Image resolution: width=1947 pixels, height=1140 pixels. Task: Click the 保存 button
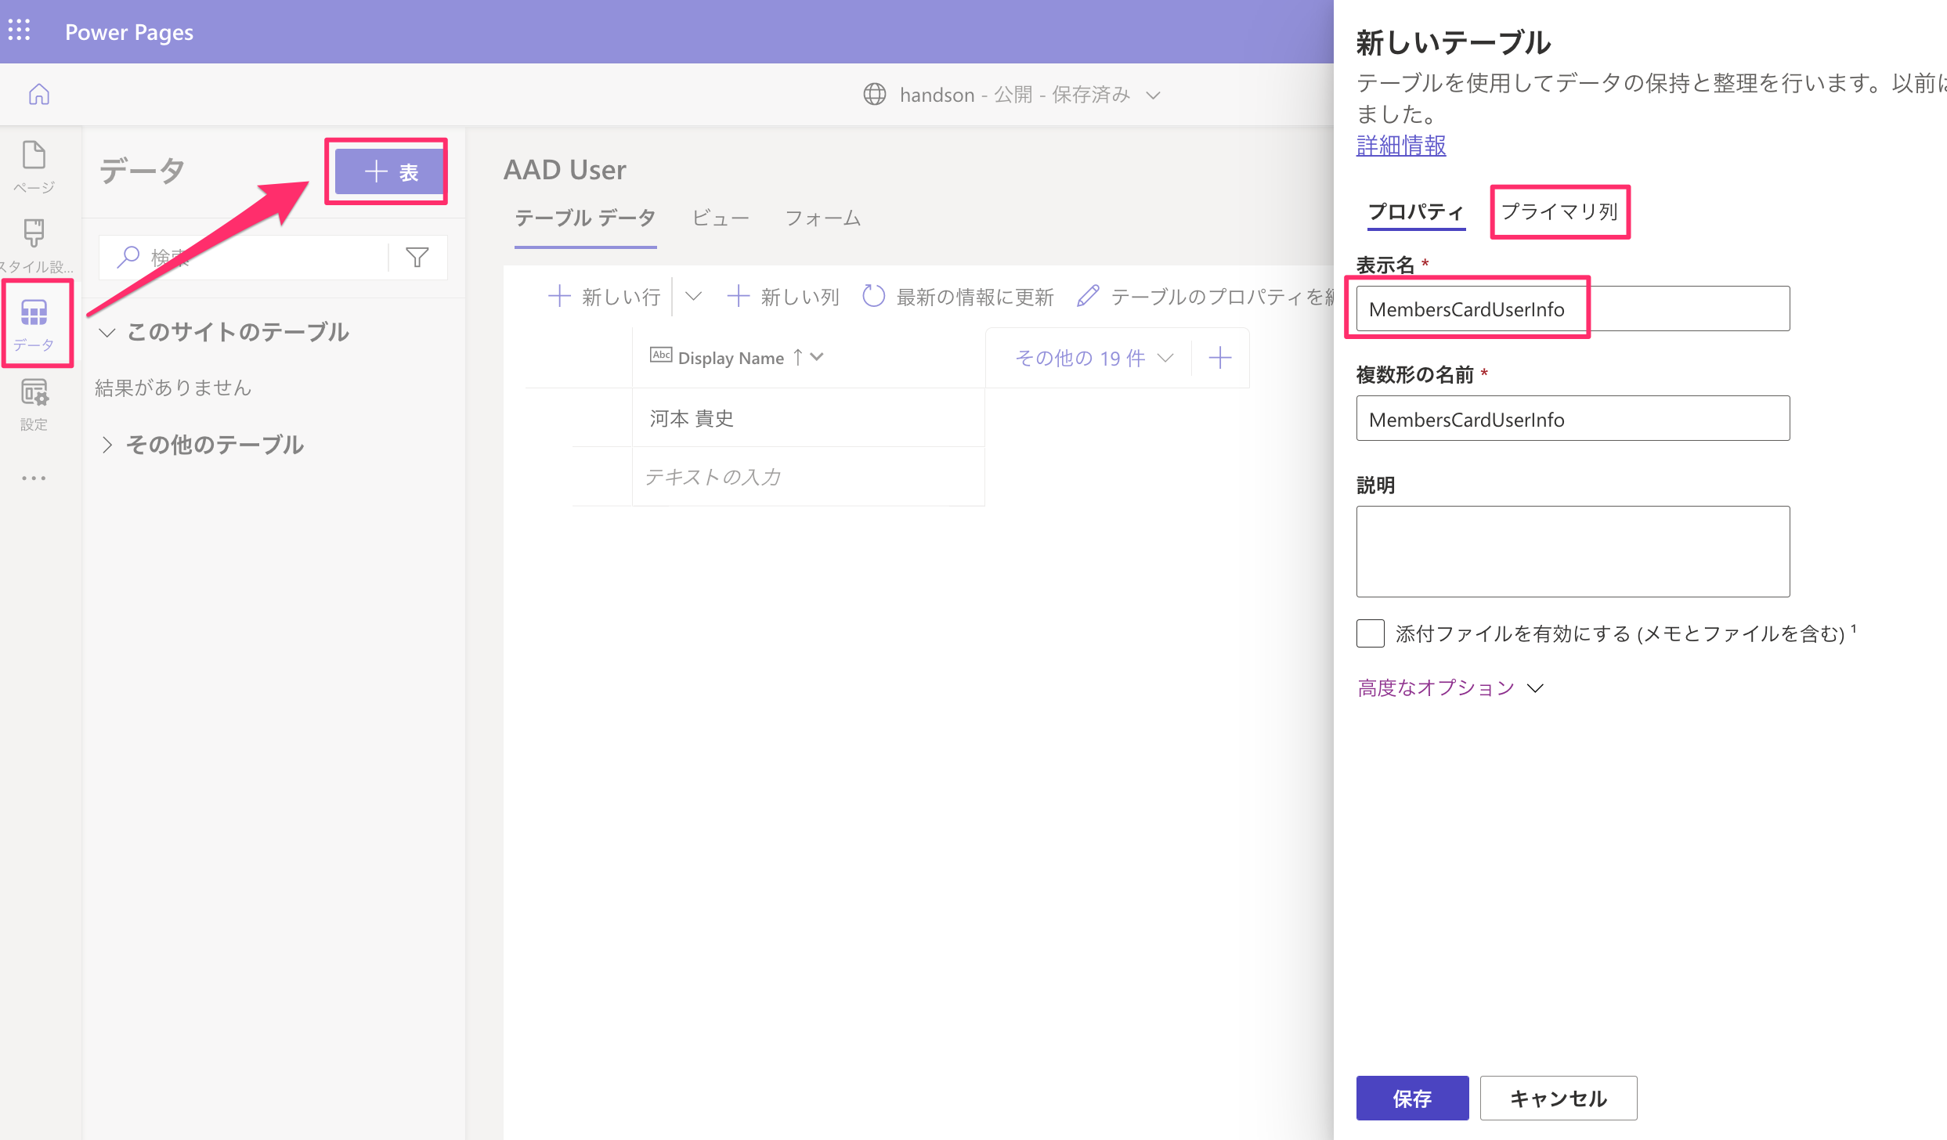click(1411, 1098)
